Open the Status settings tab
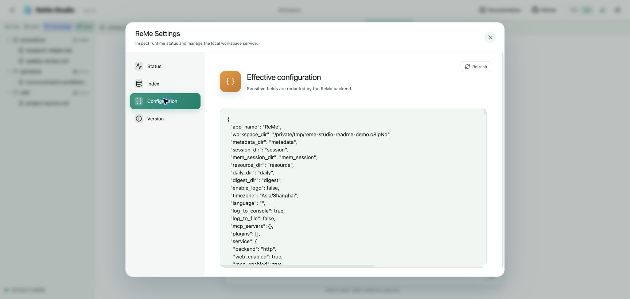The width and height of the screenshot is (630, 299). pyautogui.click(x=165, y=66)
